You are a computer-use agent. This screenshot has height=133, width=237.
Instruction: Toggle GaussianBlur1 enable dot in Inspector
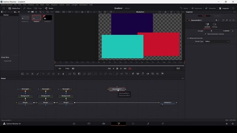point(189,20)
